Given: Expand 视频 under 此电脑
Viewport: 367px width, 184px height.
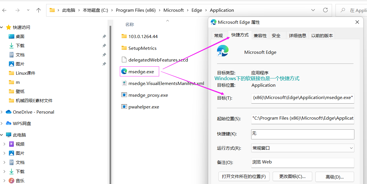Looking at the screenshot, I should click(x=4, y=144).
